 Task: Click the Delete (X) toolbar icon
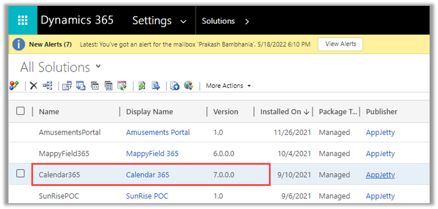tap(34, 86)
